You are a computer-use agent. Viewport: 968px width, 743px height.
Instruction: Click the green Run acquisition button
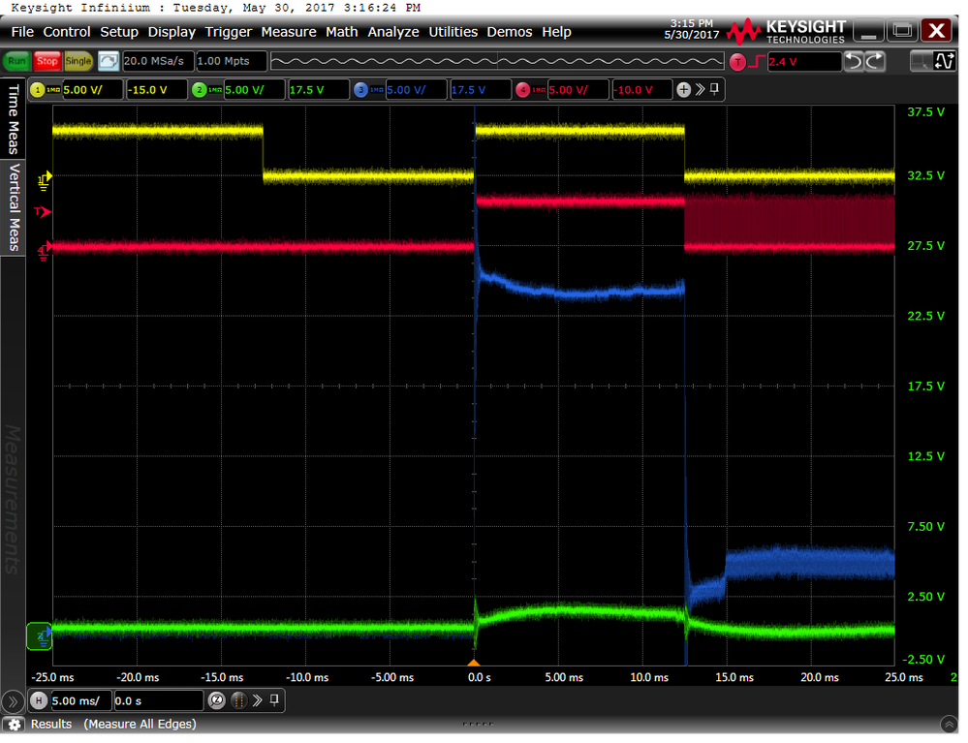point(16,61)
